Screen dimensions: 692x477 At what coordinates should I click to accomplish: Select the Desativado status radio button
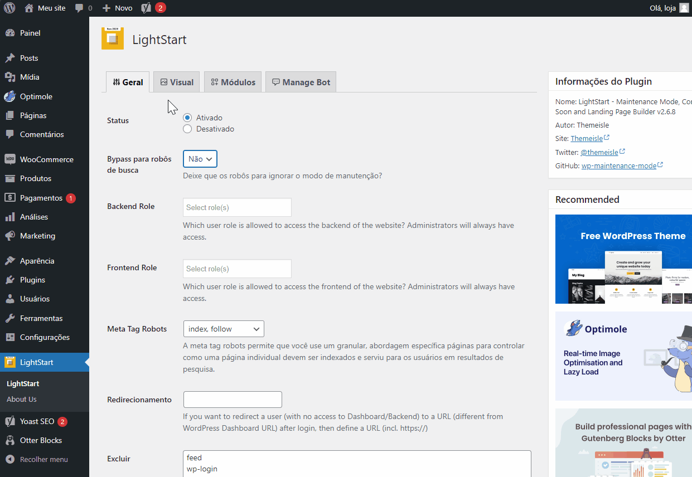click(187, 129)
